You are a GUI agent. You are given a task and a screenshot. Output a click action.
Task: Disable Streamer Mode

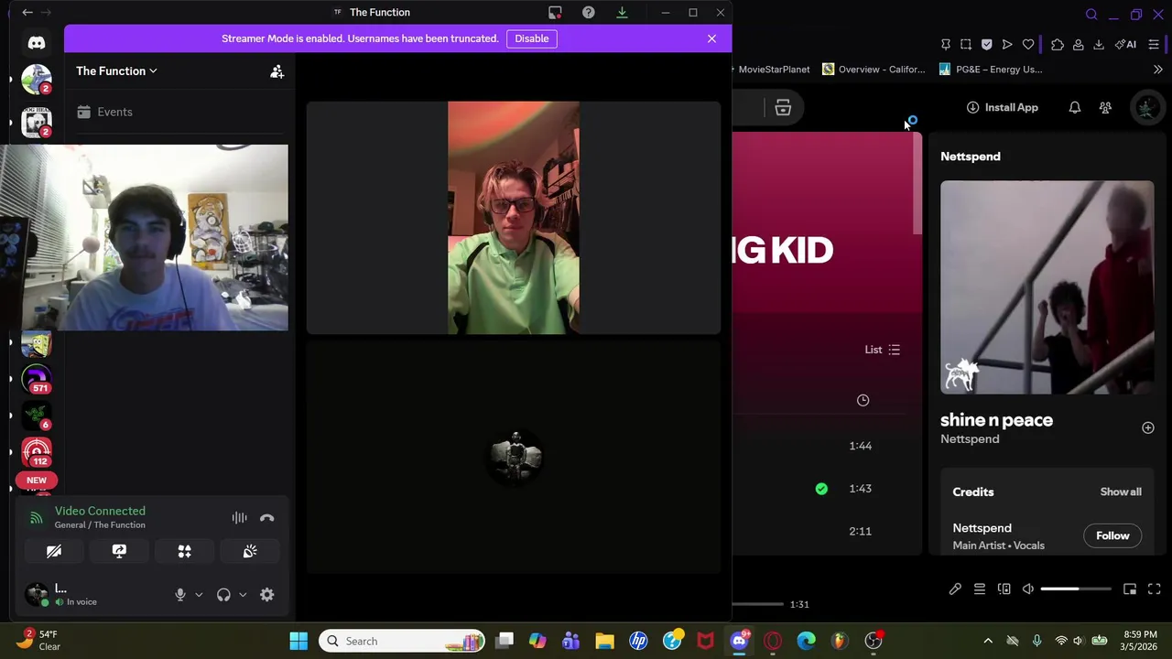click(531, 38)
